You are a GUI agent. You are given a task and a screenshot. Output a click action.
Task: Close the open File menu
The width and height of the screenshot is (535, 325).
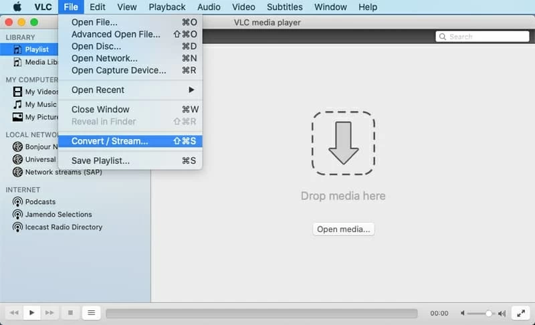click(71, 7)
